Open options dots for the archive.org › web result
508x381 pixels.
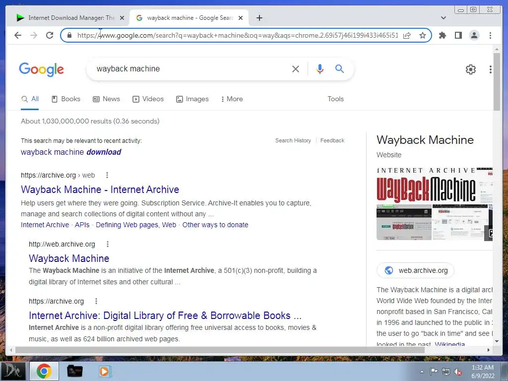tap(107, 175)
